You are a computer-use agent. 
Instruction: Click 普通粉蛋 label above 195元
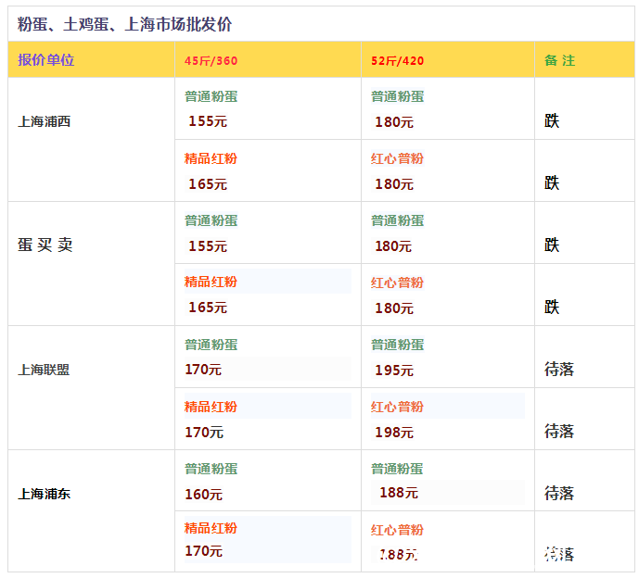pos(397,346)
